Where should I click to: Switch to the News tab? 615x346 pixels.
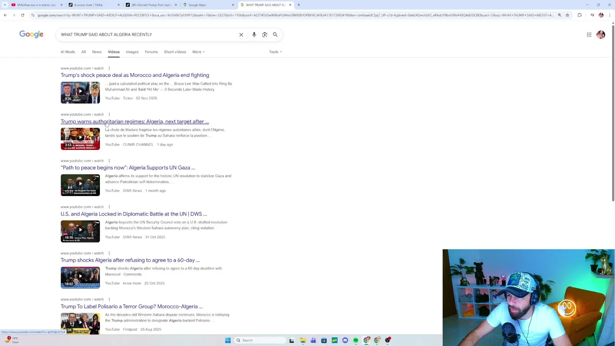(x=97, y=52)
